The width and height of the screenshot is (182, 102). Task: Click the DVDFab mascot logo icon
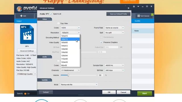click(x=19, y=9)
